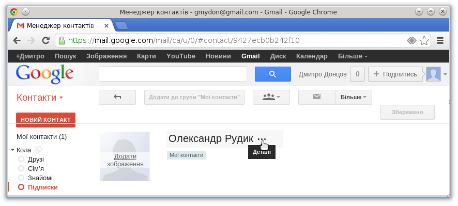The width and height of the screenshot is (458, 206).
Task: Open the Більше dropdown in contacts toolbar
Action: (x=354, y=97)
